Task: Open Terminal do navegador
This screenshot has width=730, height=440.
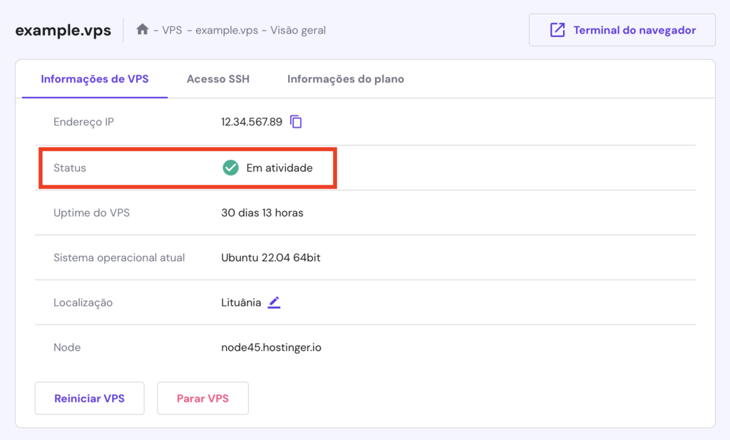Action: (621, 29)
